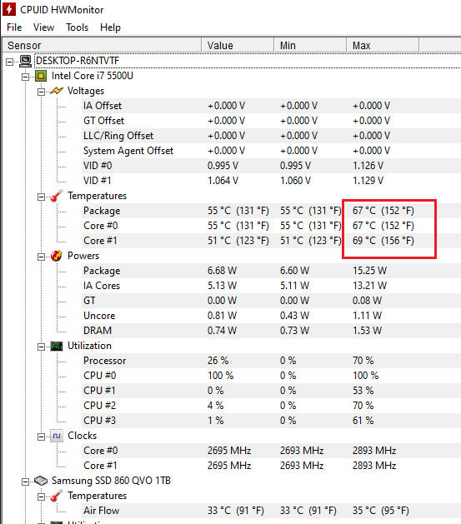Open the File menu
This screenshot has height=524, width=461.
pos(14,27)
